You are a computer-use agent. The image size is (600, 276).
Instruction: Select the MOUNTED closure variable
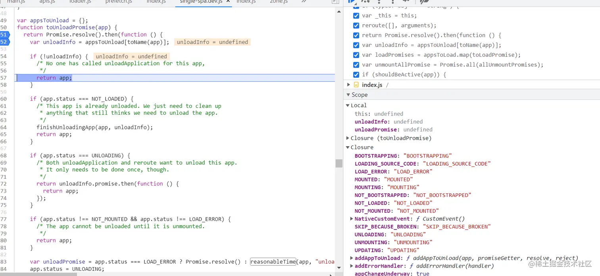pos(384,179)
